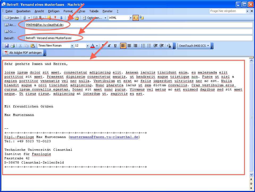255x192 pixels.
Task: Click the paste clipboard icon
Action: pos(33,46)
